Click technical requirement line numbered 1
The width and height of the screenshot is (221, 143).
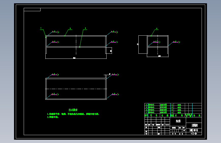[x=73, y=114]
